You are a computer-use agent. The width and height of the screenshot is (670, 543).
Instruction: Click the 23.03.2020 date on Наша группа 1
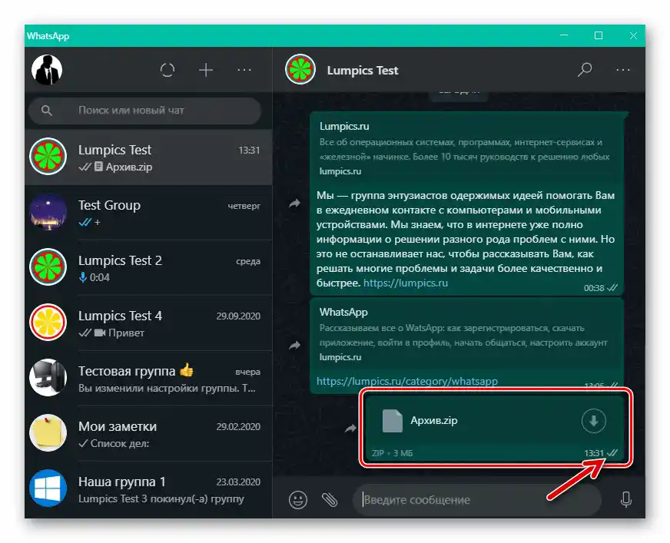(238, 482)
